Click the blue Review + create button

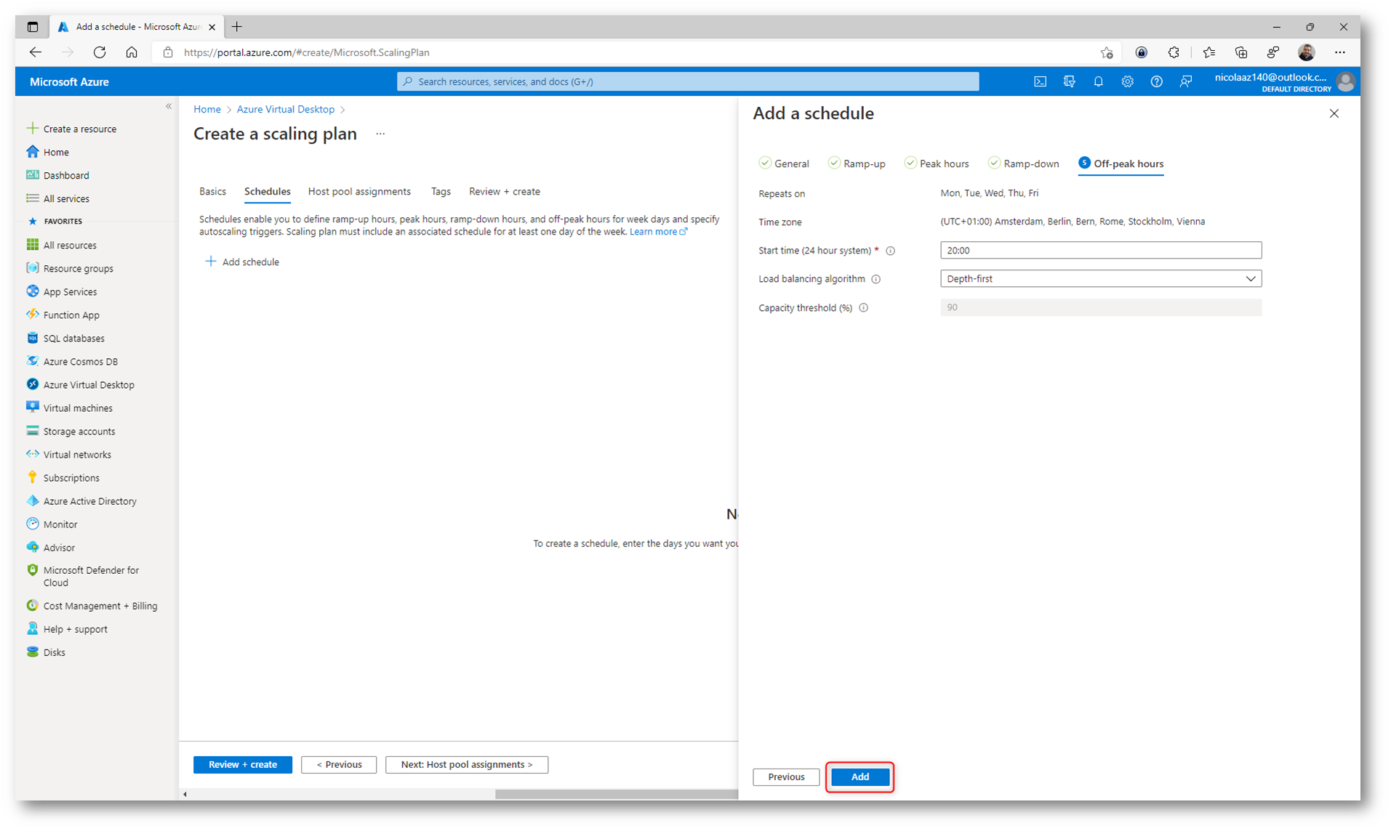(x=243, y=765)
